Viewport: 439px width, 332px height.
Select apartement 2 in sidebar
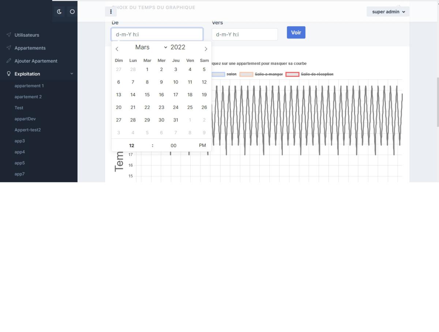click(28, 97)
